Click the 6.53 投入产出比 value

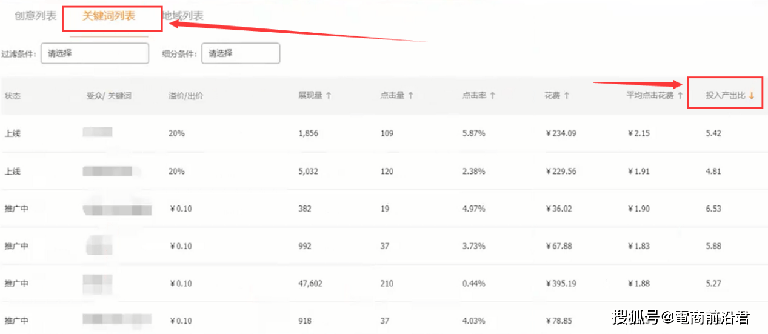coord(713,209)
